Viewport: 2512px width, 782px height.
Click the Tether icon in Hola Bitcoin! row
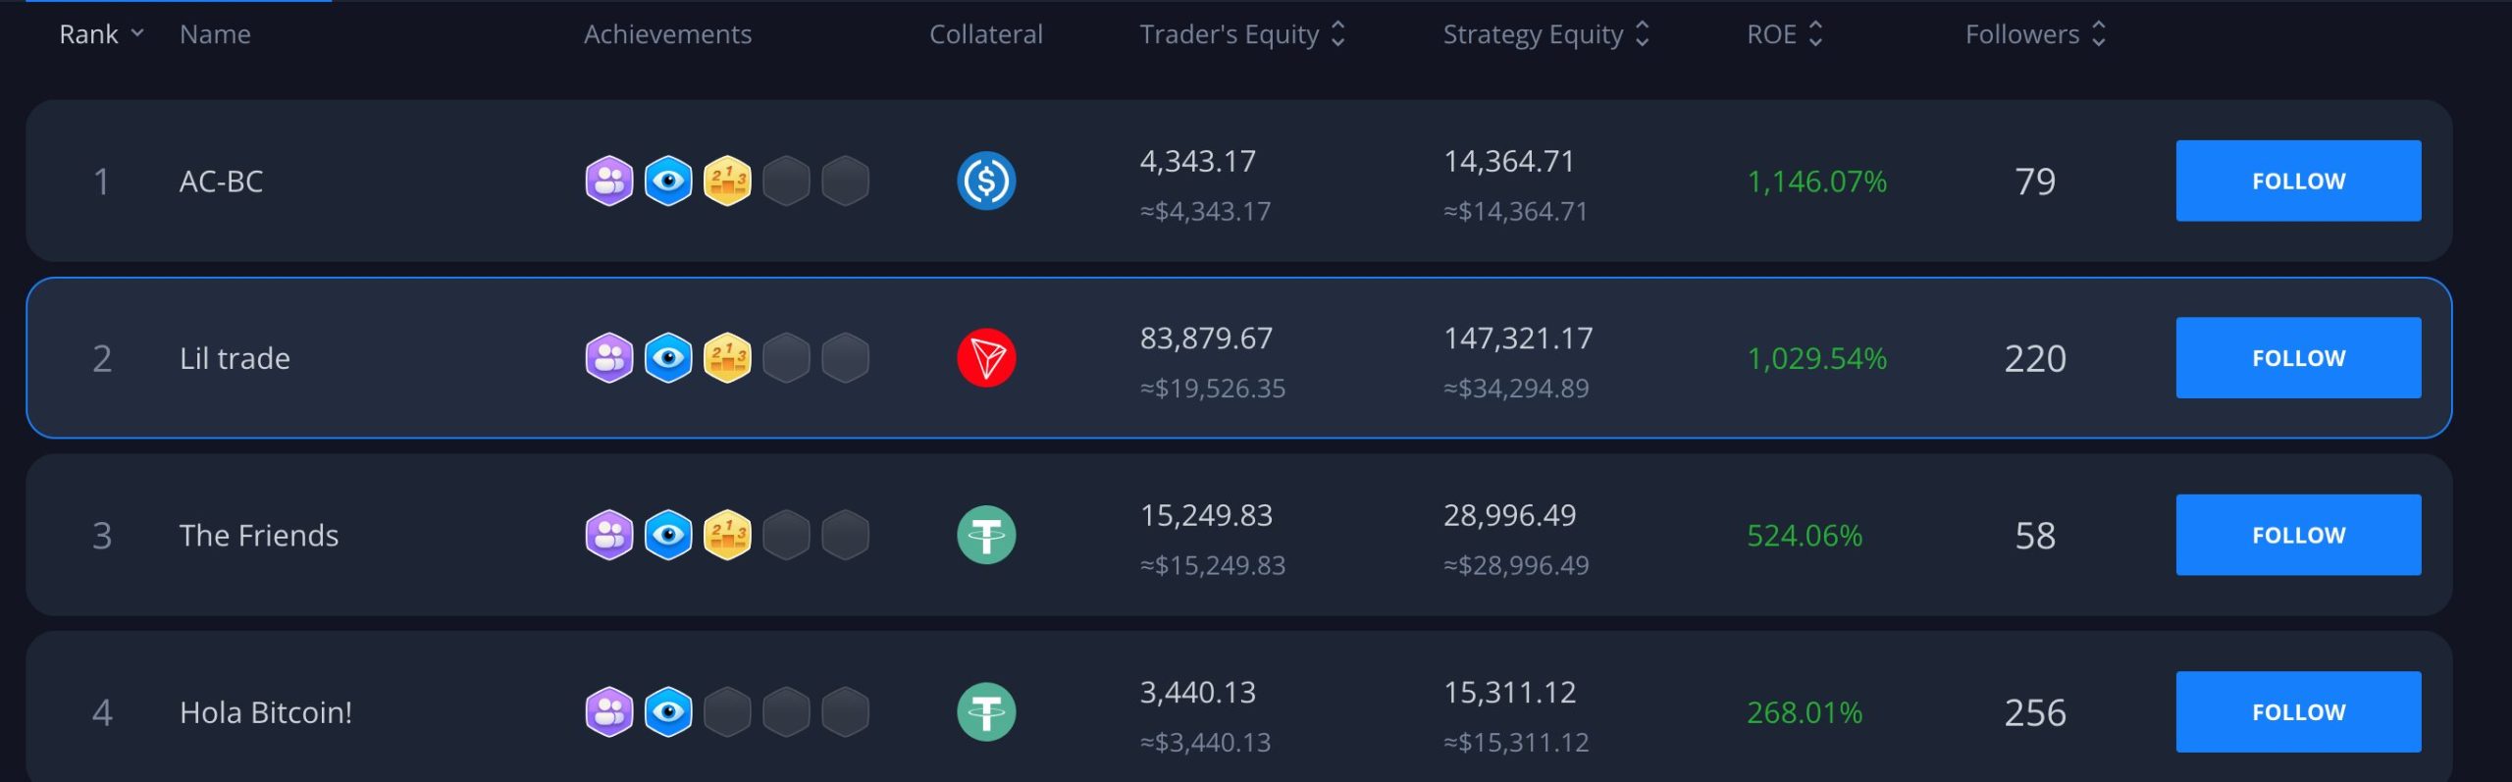pyautogui.click(x=985, y=712)
